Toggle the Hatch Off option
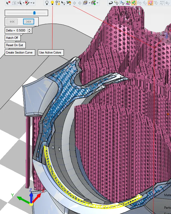This screenshot has width=171, height=214. click(12, 38)
